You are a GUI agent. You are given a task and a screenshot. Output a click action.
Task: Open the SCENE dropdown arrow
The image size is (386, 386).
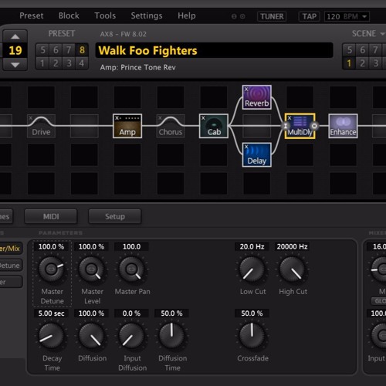382,34
